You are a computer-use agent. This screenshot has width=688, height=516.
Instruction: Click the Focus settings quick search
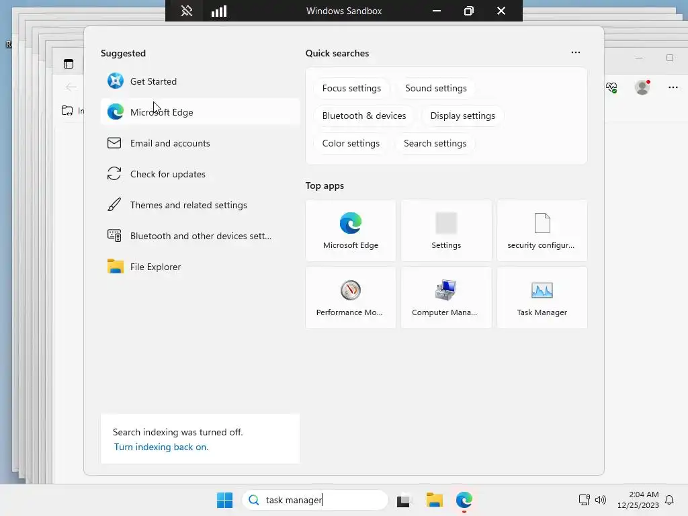[351, 88]
